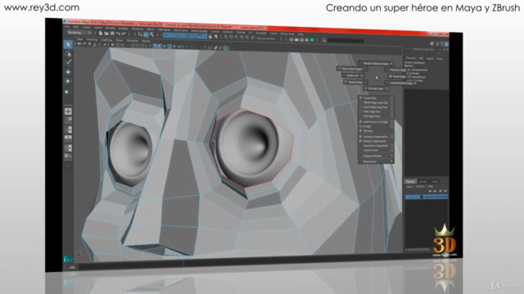Choose the Lasso select tool
The height and width of the screenshot is (294, 524).
pyautogui.click(x=68, y=54)
